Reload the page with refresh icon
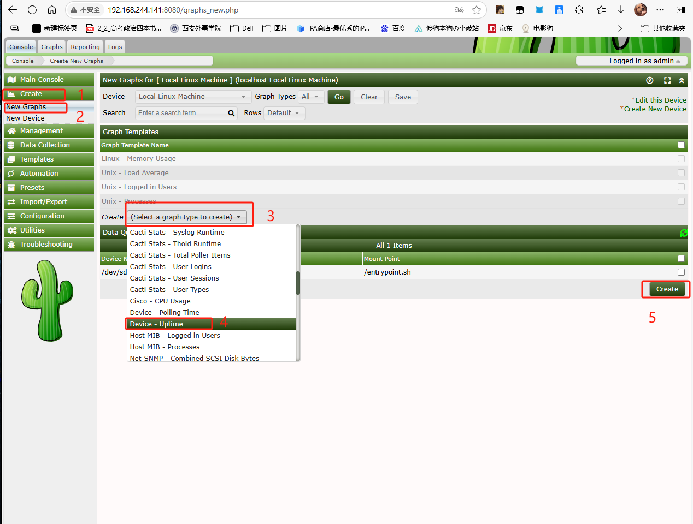Viewport: 693px width, 524px height. (x=32, y=10)
